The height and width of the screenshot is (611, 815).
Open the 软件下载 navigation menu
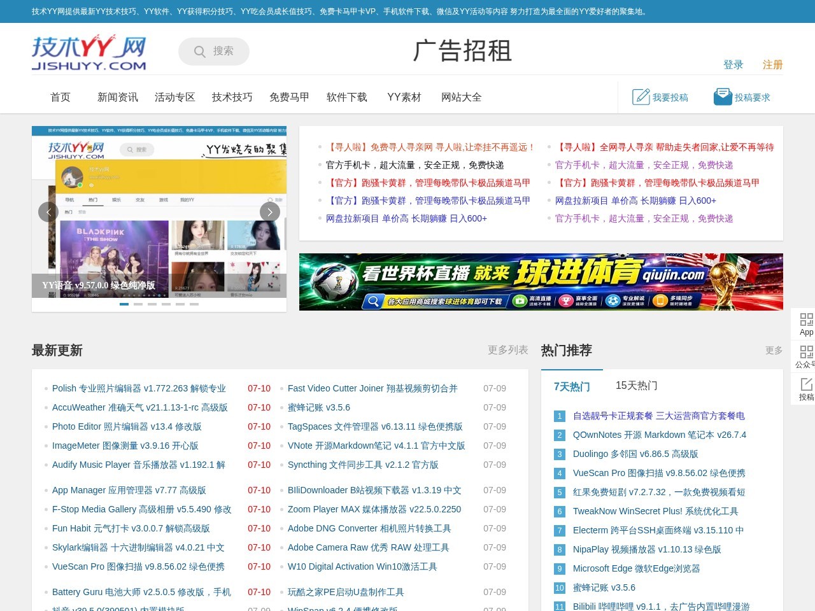(347, 97)
